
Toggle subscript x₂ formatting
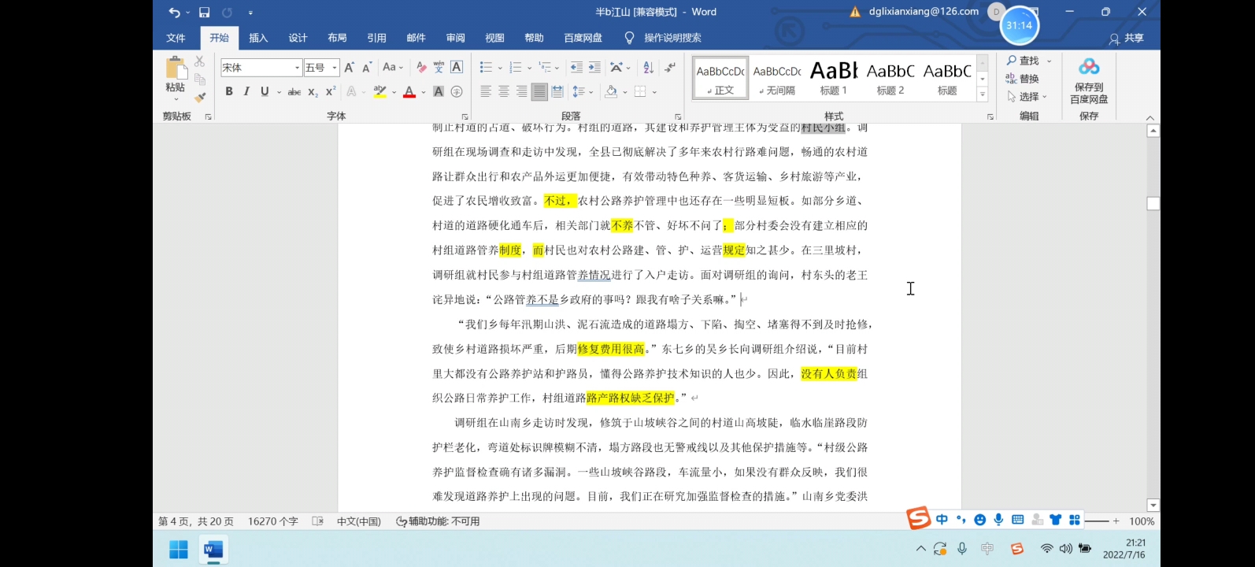point(313,92)
